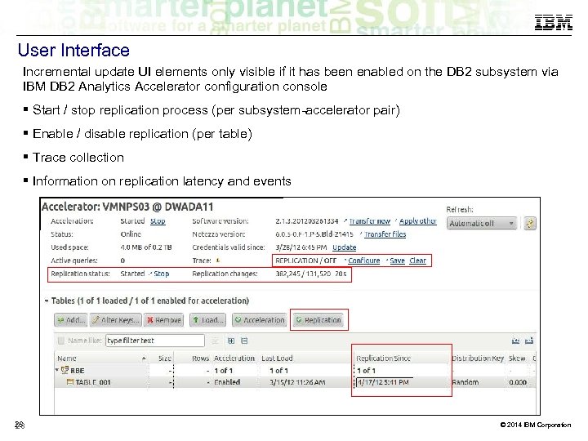
Task: Click the 3/15/12 11:26 AM last load cell
Action: tap(297, 382)
